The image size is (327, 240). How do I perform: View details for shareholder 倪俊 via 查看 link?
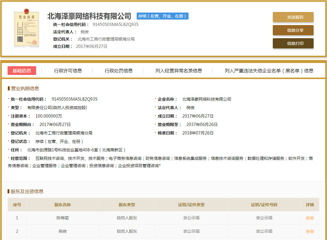pos(310,231)
